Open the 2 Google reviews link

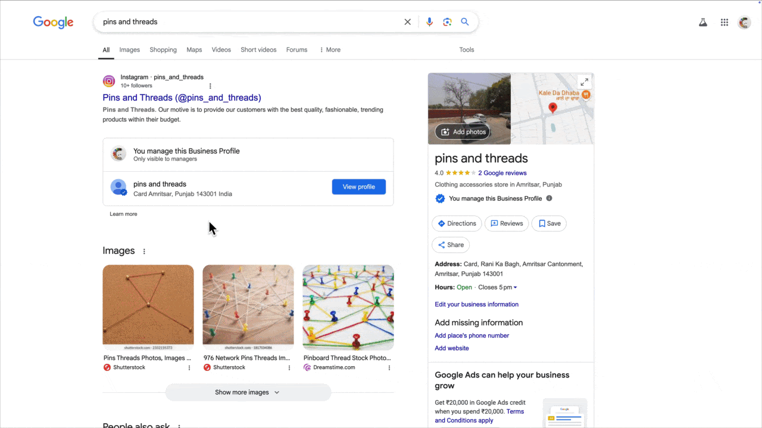tap(502, 172)
